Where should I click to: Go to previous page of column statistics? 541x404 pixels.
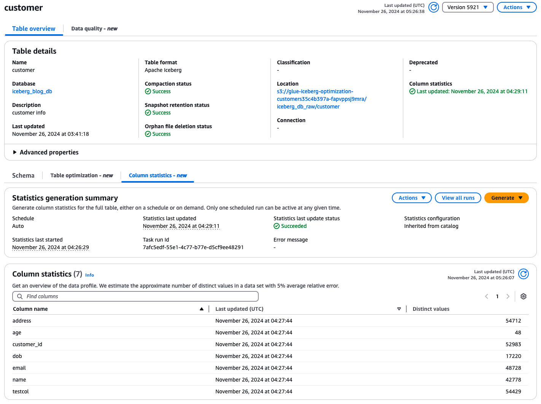point(487,296)
